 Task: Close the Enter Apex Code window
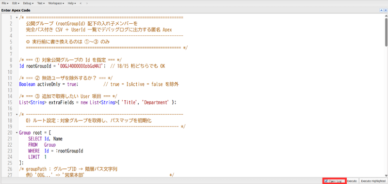click(x=385, y=10)
